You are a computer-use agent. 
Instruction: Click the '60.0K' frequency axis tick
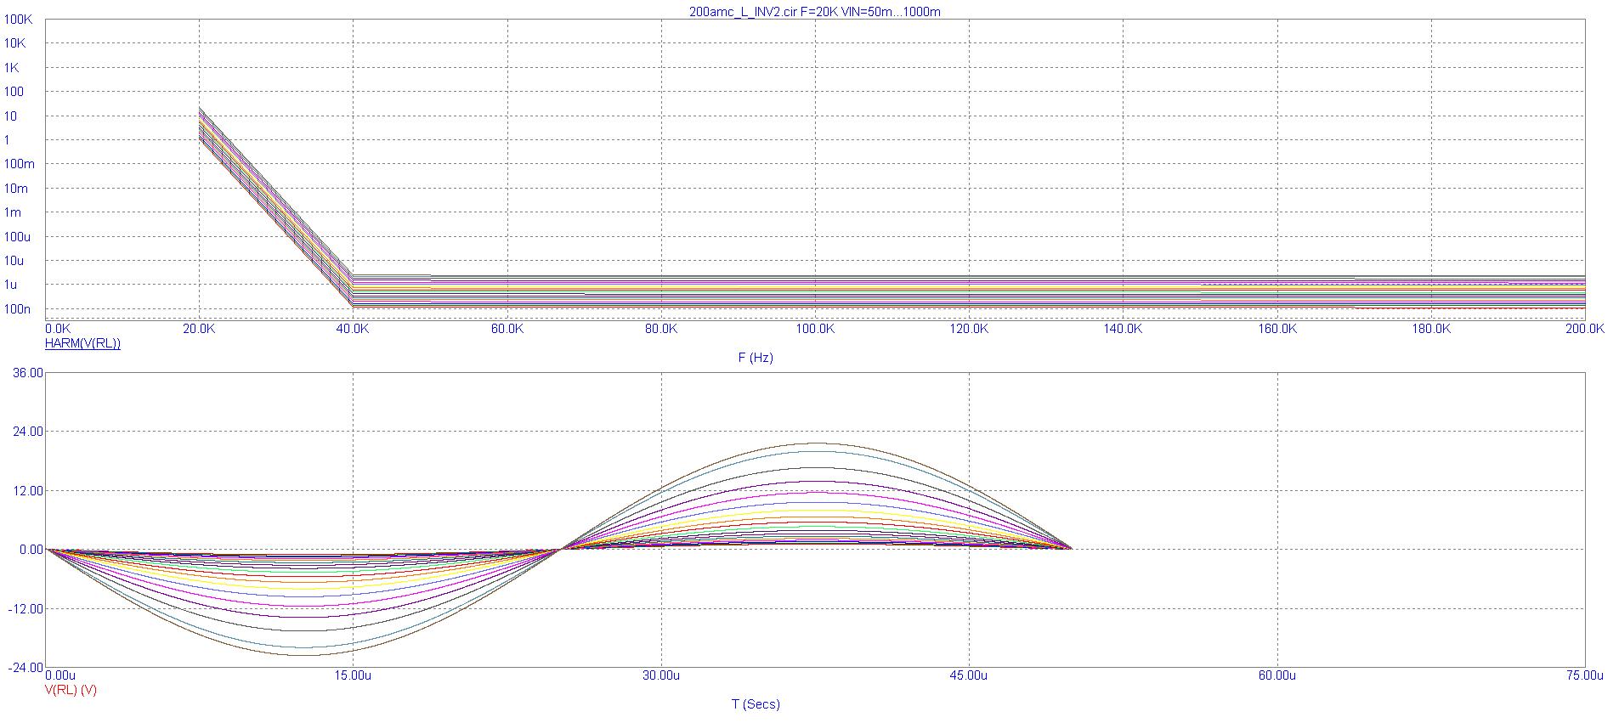pos(507,328)
